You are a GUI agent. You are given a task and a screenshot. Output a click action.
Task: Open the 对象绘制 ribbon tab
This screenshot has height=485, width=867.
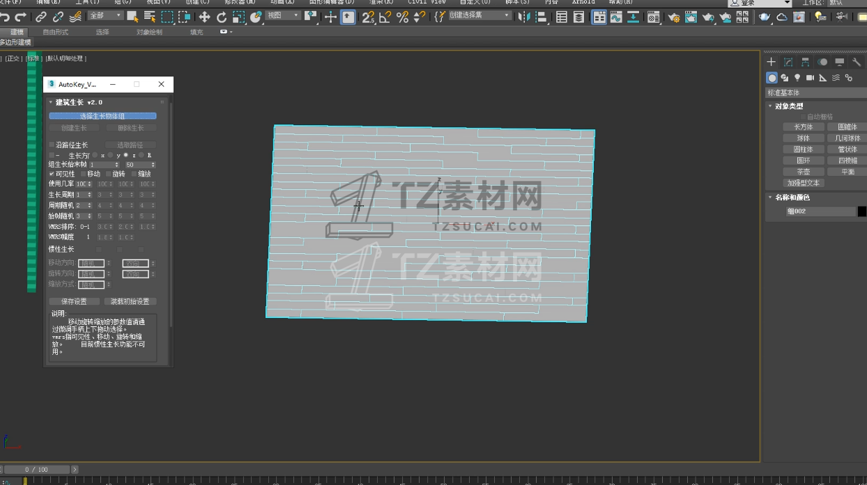[x=149, y=32]
